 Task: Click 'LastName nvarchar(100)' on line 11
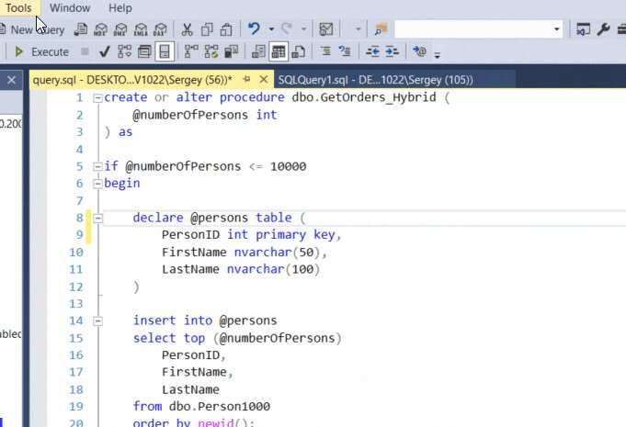point(241,269)
